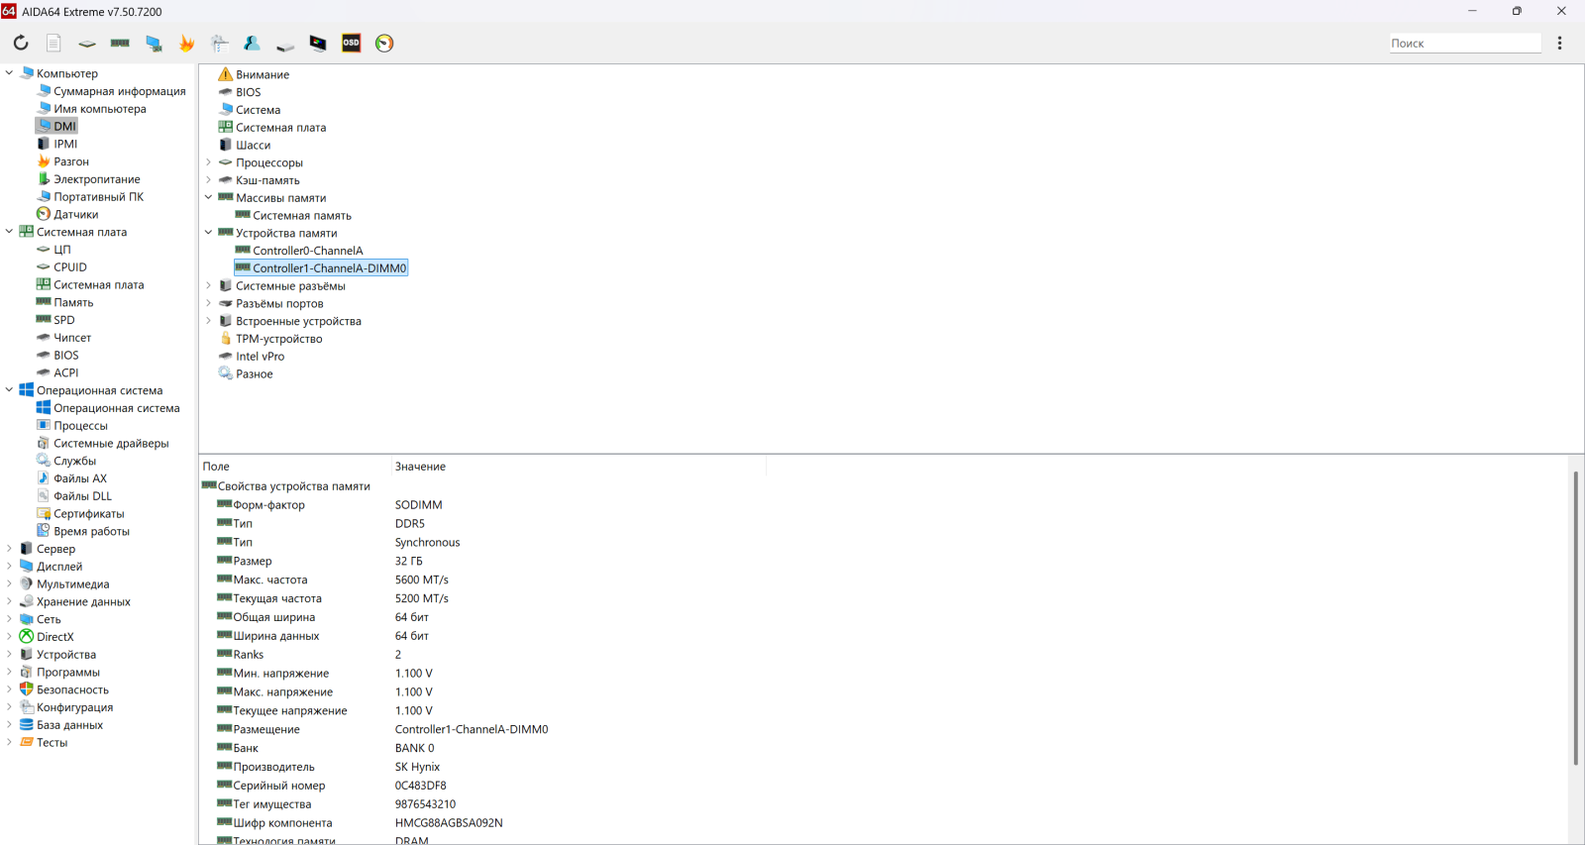Click the CPU chip toolbar icon
Screen dimensions: 1585x845
point(87,44)
